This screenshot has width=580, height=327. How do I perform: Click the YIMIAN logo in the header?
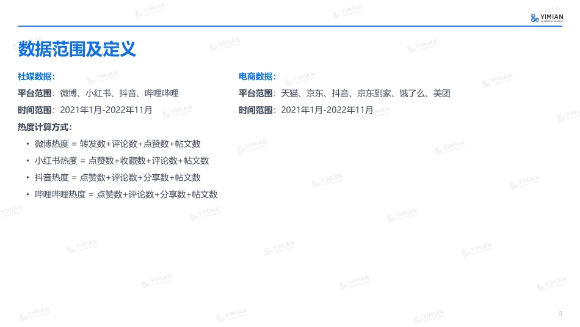coord(546,18)
